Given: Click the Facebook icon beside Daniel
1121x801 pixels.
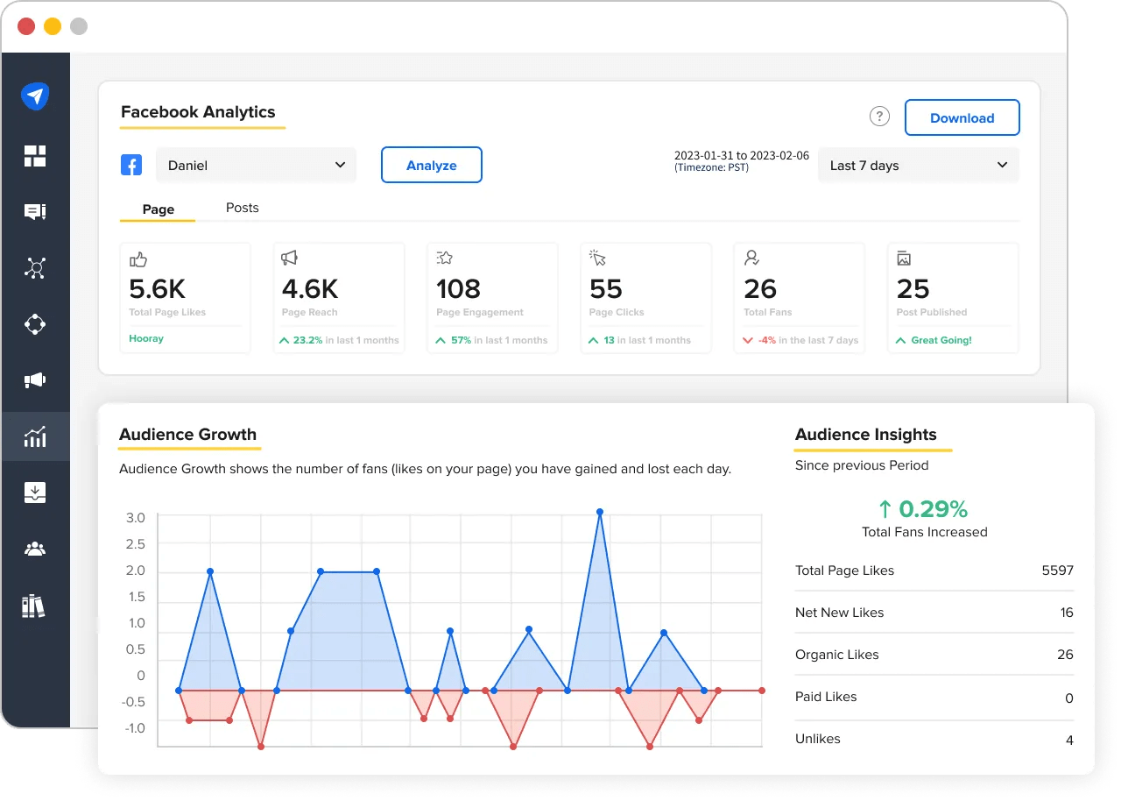Looking at the screenshot, I should [x=131, y=165].
